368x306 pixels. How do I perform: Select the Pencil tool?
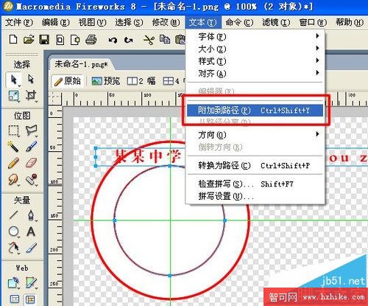[13, 163]
